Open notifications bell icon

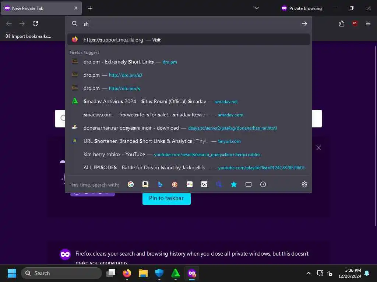pos(367,273)
